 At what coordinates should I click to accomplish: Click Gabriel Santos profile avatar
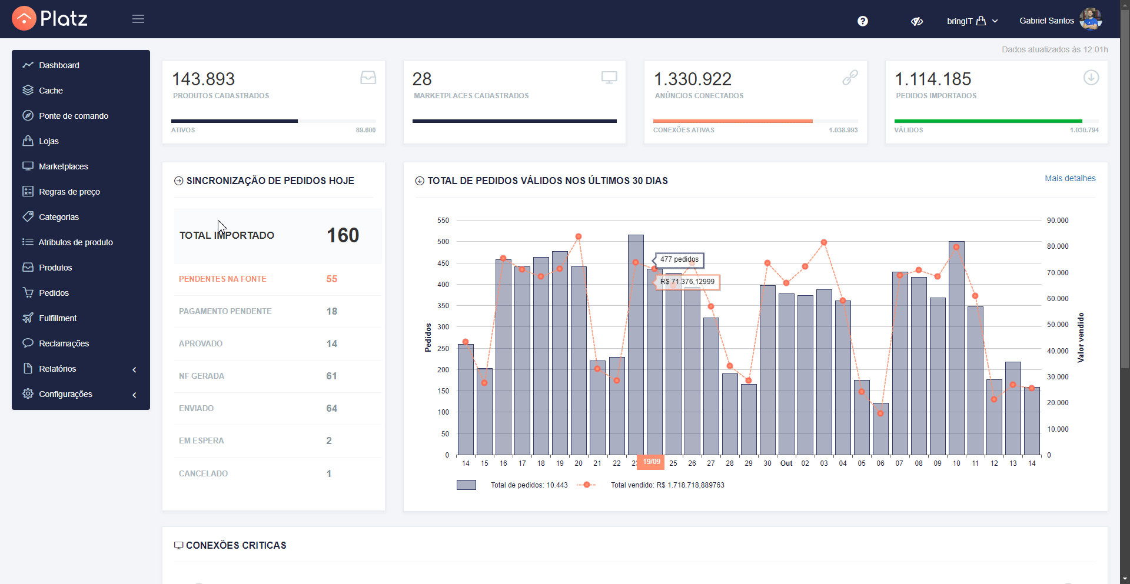[x=1091, y=19]
